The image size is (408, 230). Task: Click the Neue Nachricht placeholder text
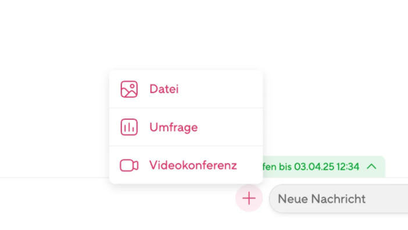[321, 199]
